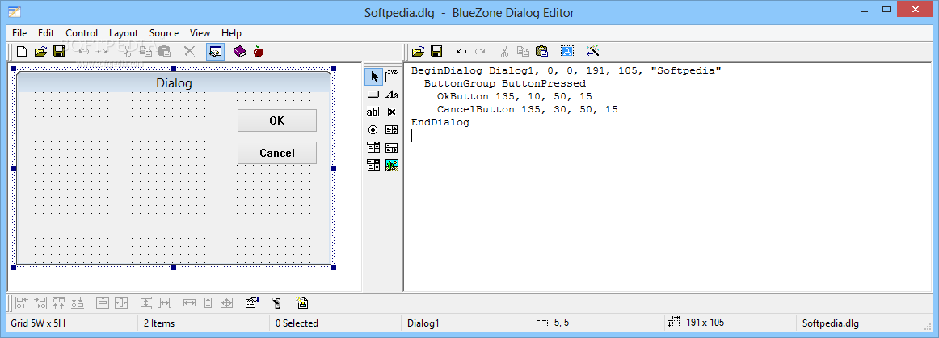Click the Delete X icon in left toolbar
939x338 pixels.
coord(189,52)
